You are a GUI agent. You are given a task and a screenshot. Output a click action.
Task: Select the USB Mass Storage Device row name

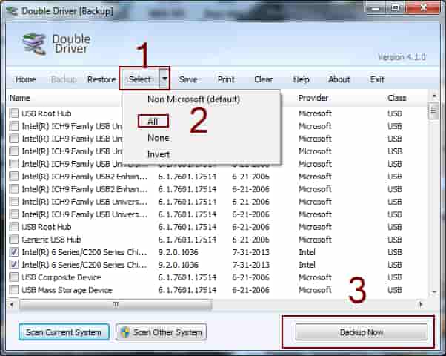[67, 290]
